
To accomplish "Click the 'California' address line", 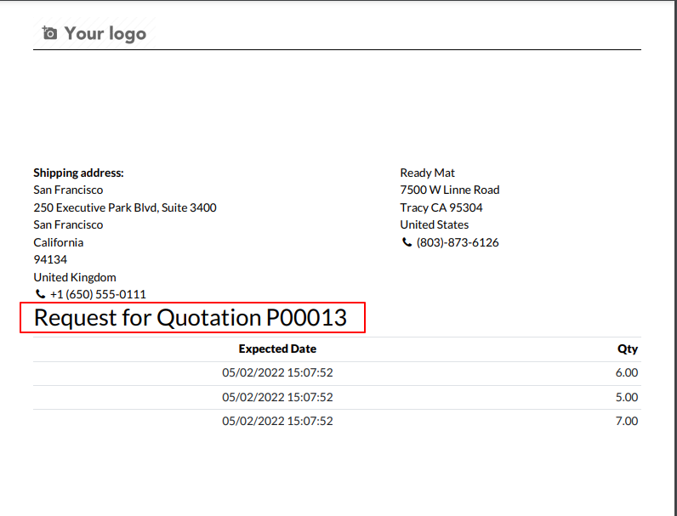I will [x=59, y=242].
